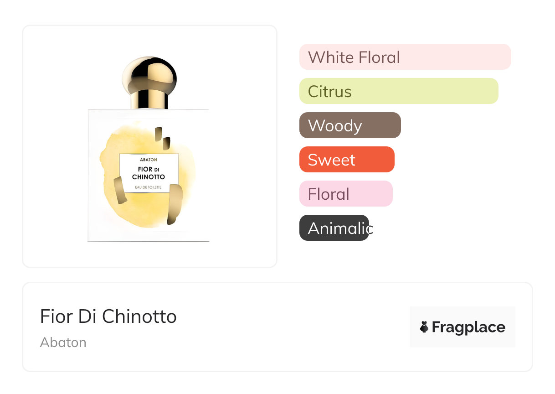Open the Abaton brand link
Screen dimensions: 555x394
[x=63, y=342]
